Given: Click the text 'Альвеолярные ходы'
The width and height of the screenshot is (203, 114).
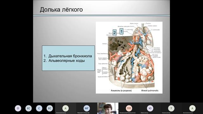Looking at the screenshot, I should point(67,60).
